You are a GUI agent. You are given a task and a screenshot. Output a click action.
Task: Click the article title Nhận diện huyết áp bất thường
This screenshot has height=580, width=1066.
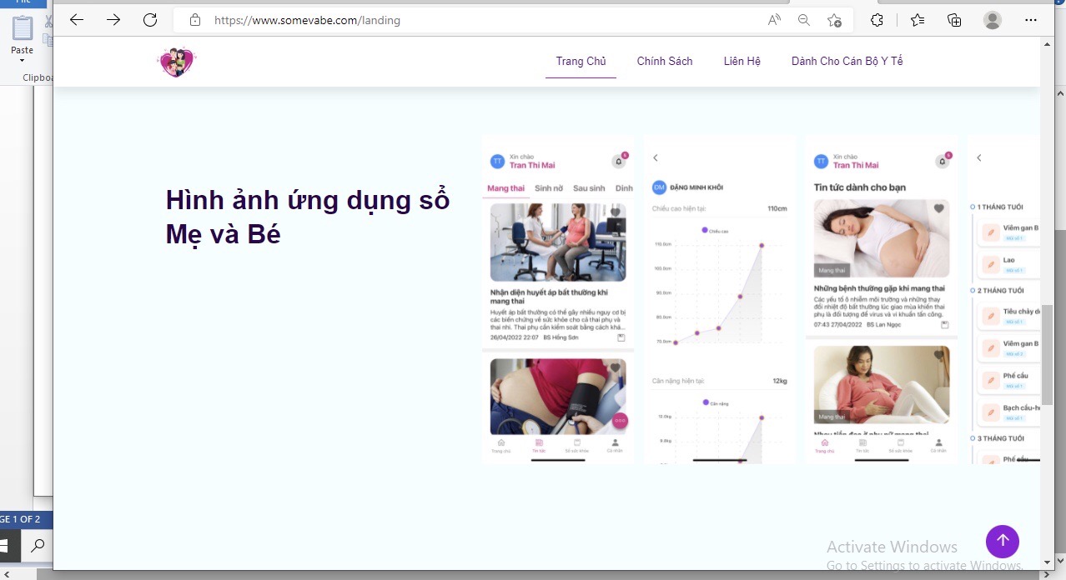tap(549, 297)
